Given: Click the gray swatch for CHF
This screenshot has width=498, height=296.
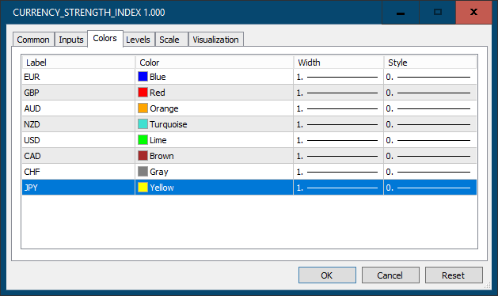Looking at the screenshot, I should (143, 172).
